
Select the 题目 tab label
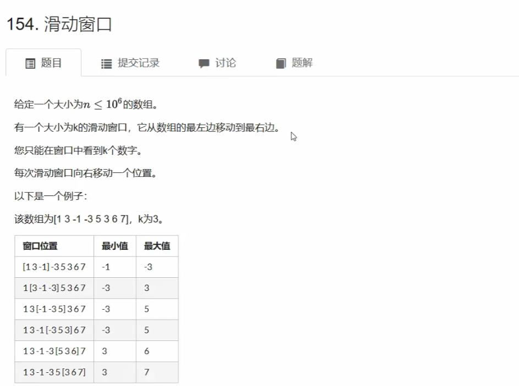coord(52,63)
